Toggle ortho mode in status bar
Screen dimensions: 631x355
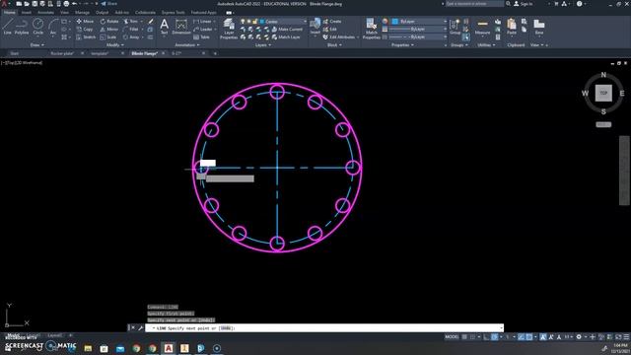[486, 337]
